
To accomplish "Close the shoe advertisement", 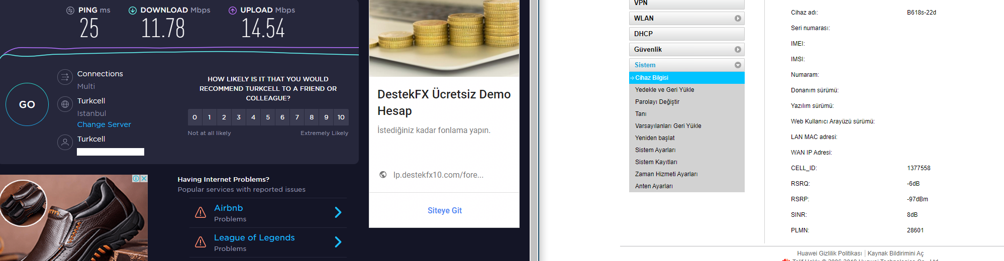I will pos(144,178).
